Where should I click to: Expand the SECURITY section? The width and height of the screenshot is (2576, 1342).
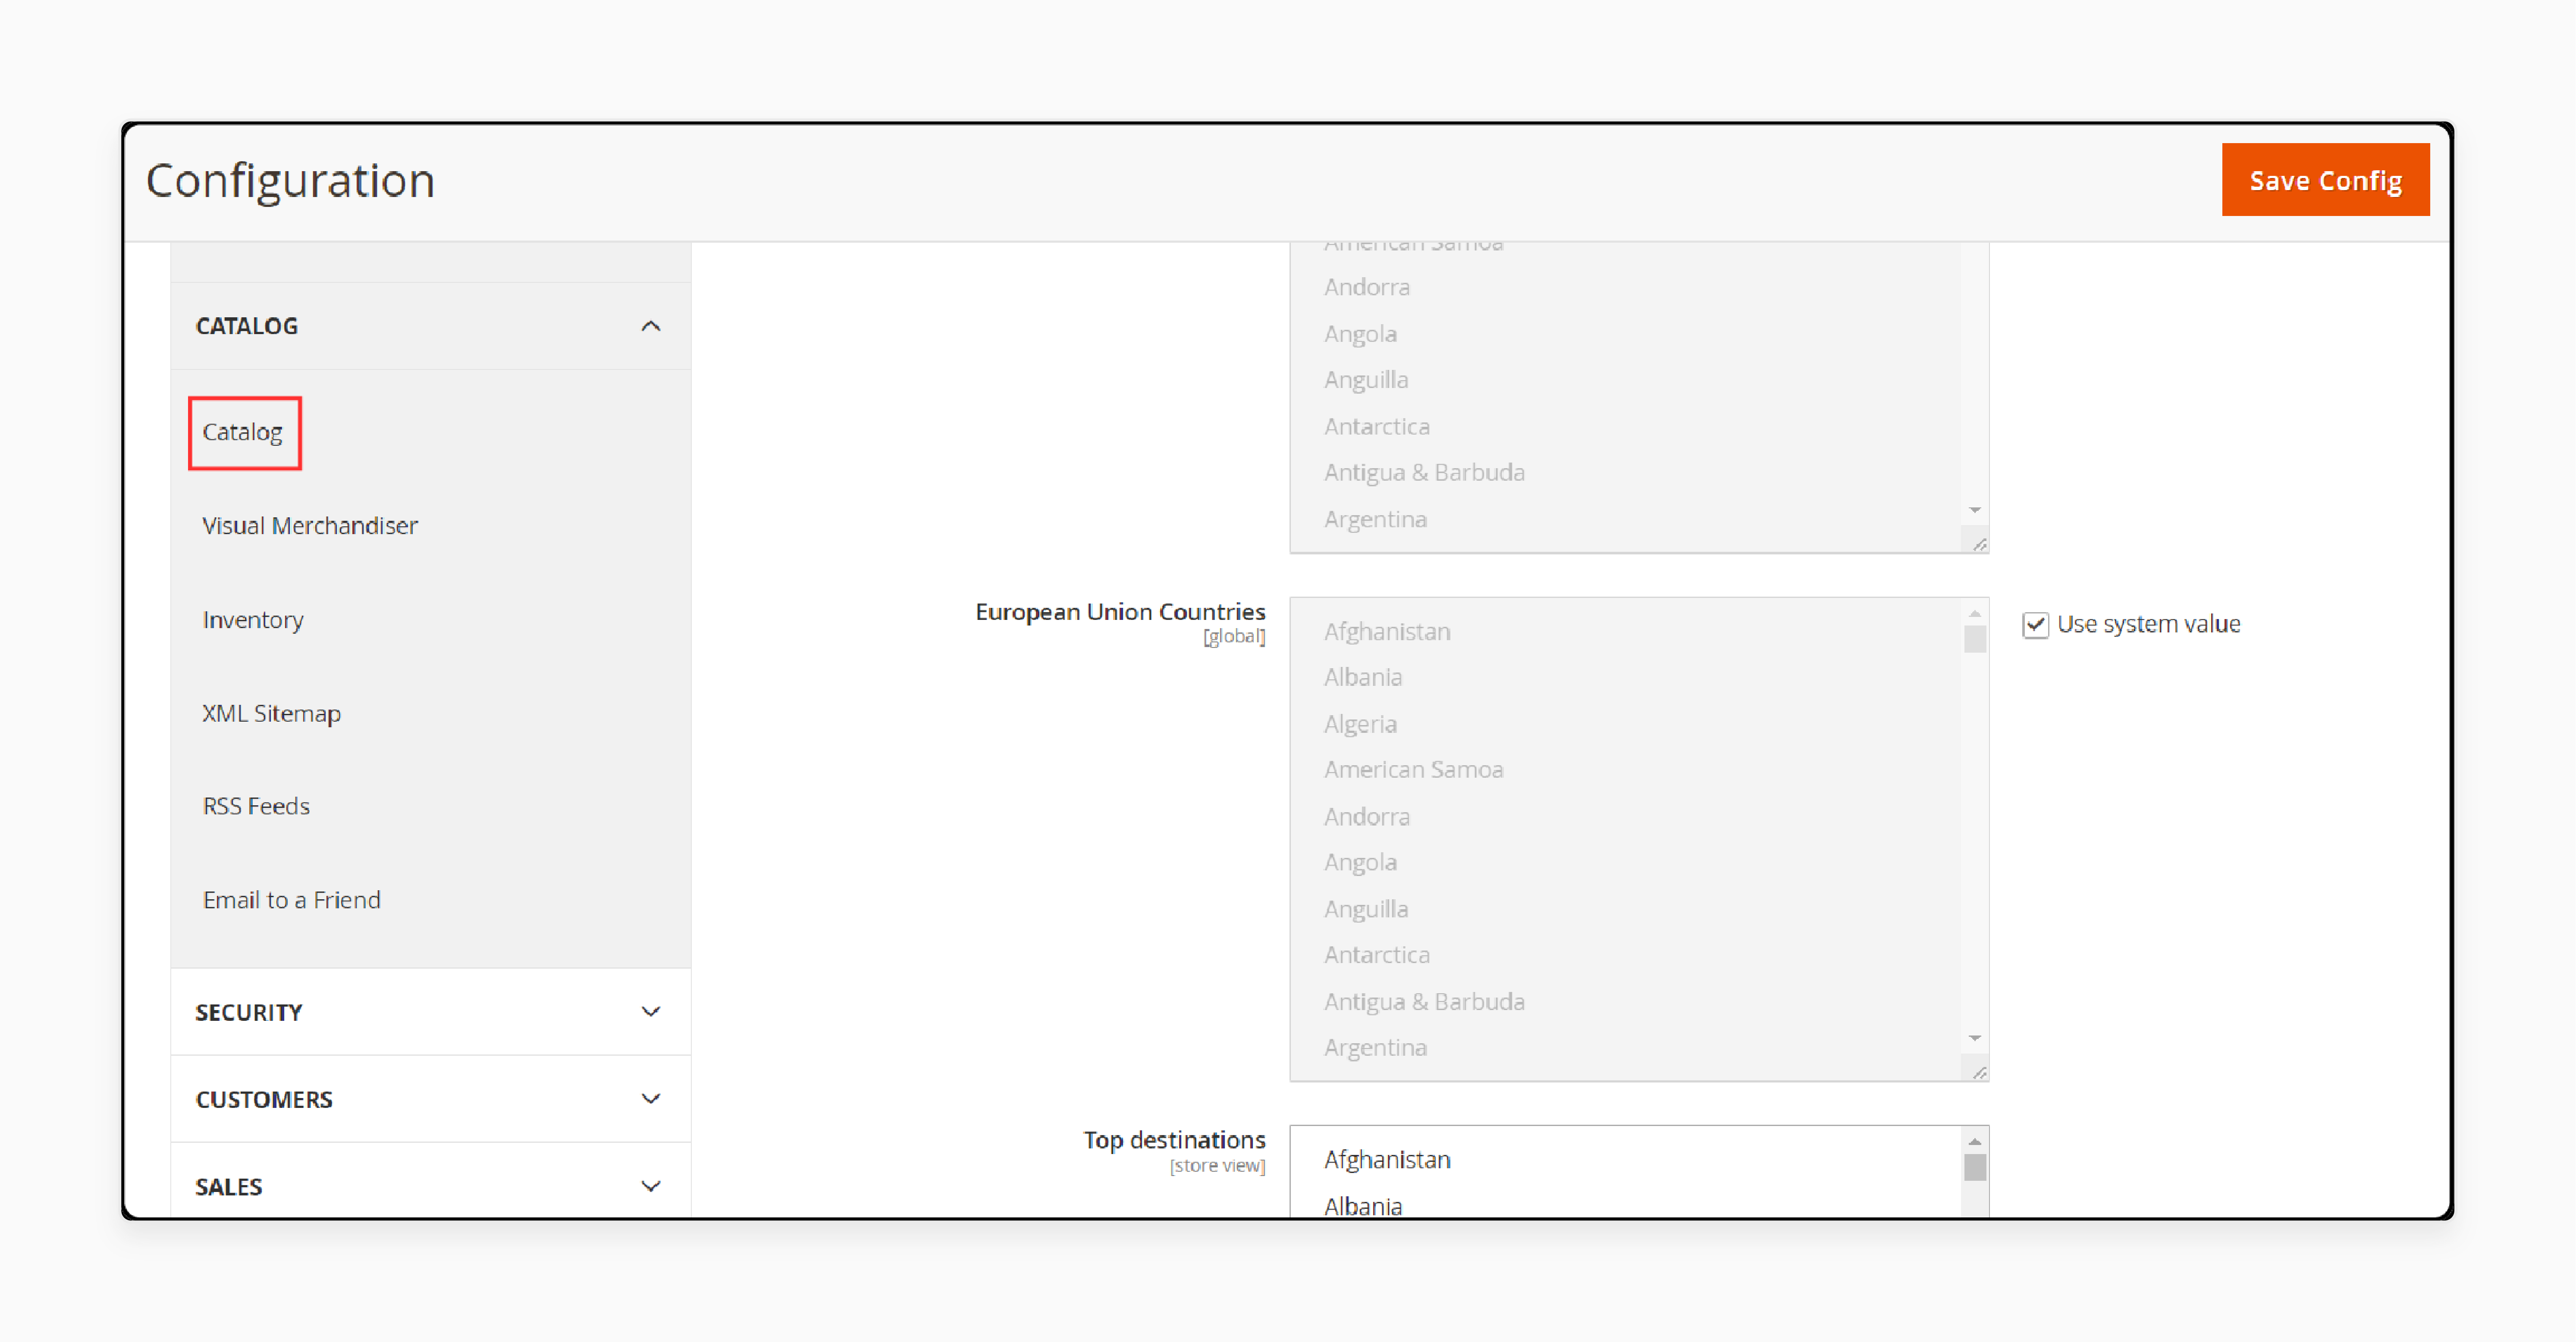(x=431, y=1011)
